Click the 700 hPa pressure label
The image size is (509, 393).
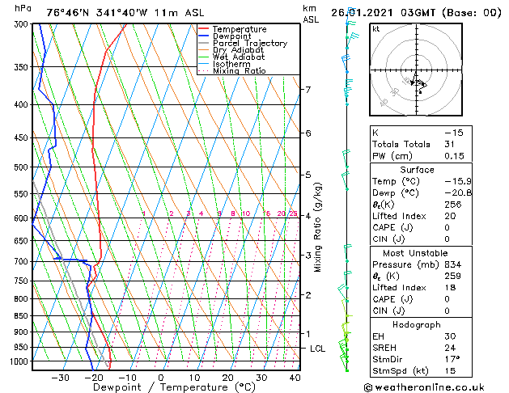[23, 261]
